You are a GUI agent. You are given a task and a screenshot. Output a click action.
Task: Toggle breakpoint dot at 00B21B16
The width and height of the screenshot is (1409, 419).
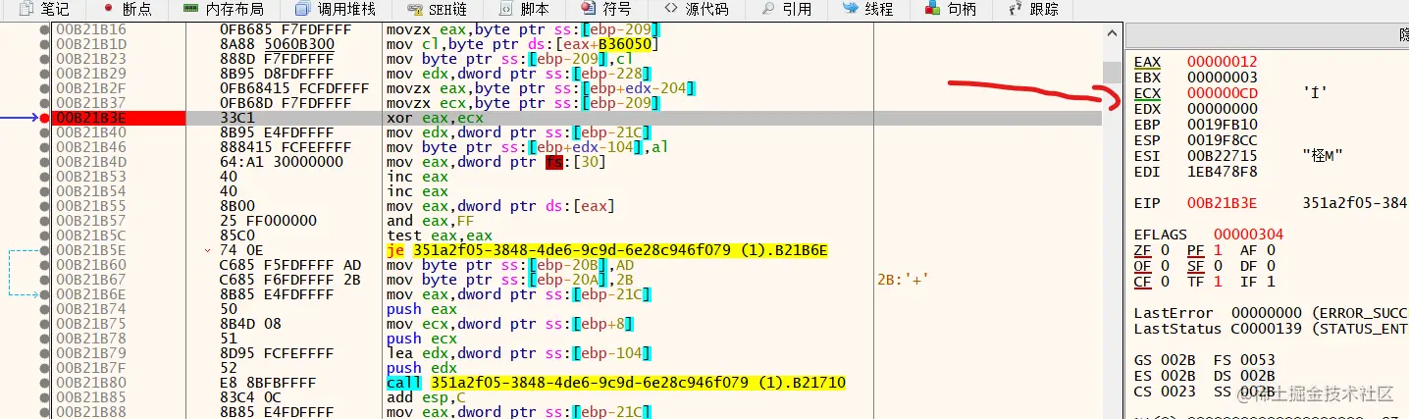44,30
